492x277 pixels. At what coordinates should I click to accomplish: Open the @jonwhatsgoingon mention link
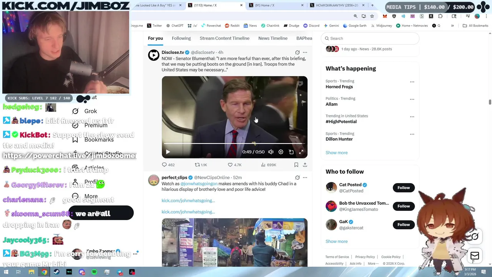pyautogui.click(x=199, y=184)
